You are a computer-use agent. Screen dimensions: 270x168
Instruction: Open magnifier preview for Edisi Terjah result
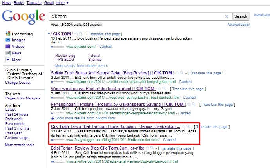(152, 148)
